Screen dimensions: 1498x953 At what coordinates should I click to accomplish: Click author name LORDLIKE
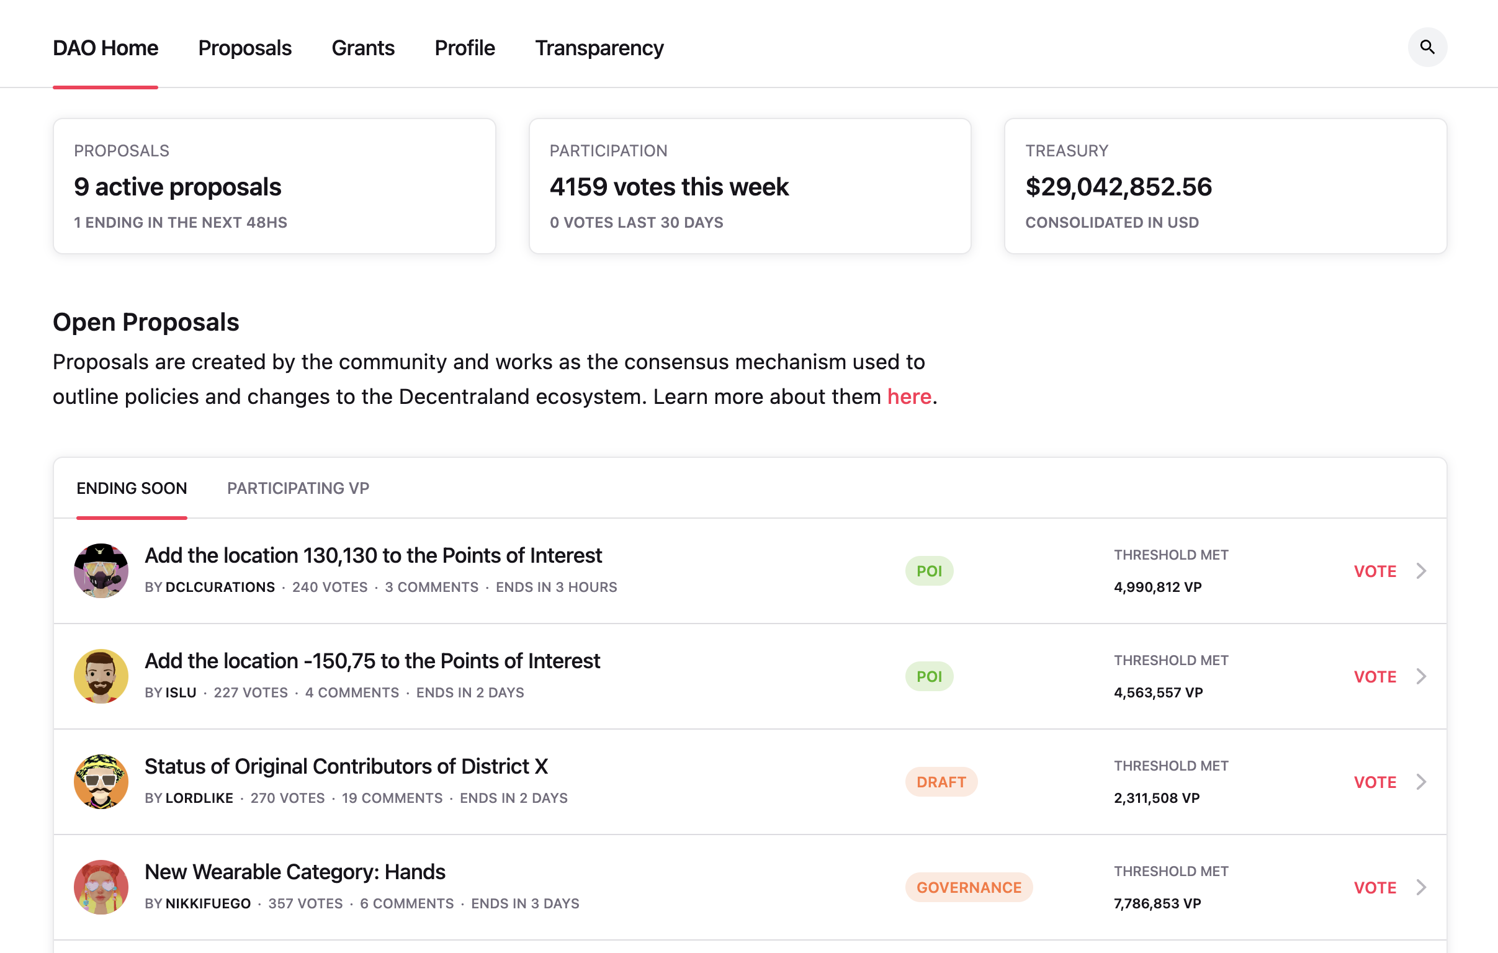(x=199, y=798)
